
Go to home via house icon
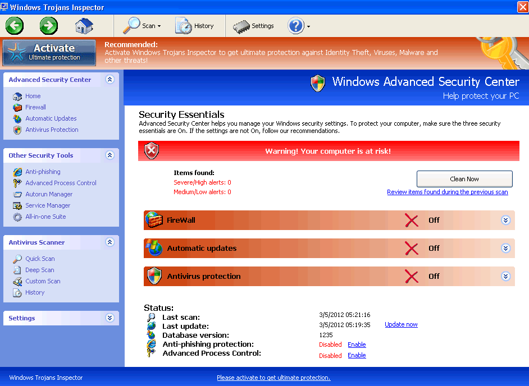point(84,26)
